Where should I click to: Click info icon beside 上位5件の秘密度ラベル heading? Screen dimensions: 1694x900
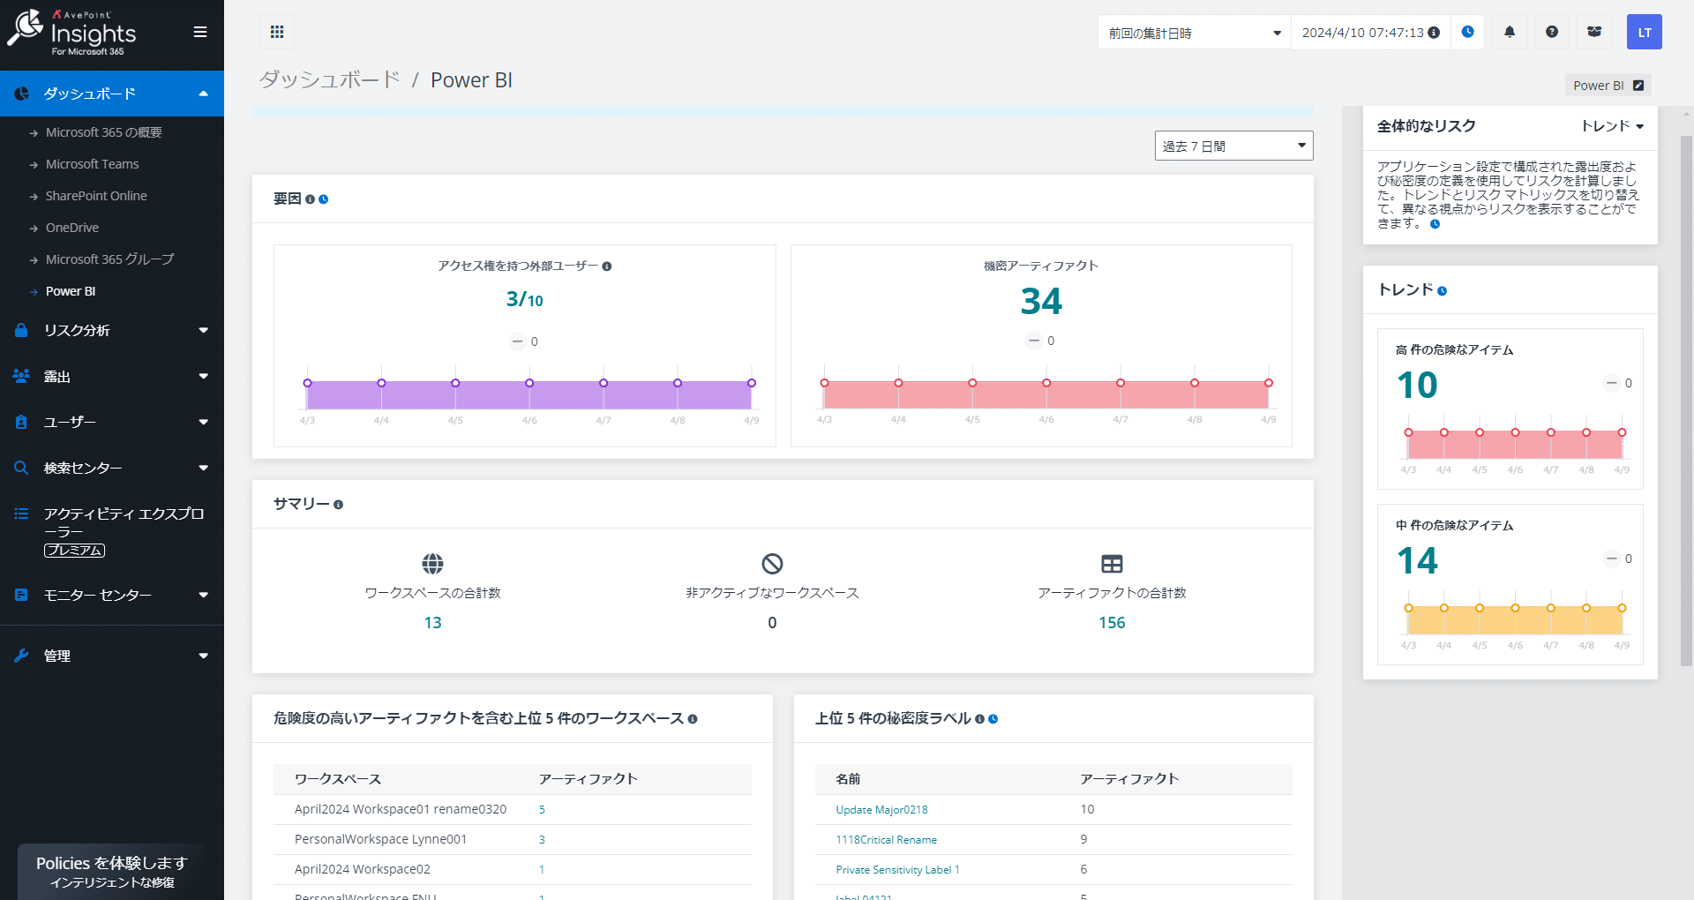tap(979, 719)
